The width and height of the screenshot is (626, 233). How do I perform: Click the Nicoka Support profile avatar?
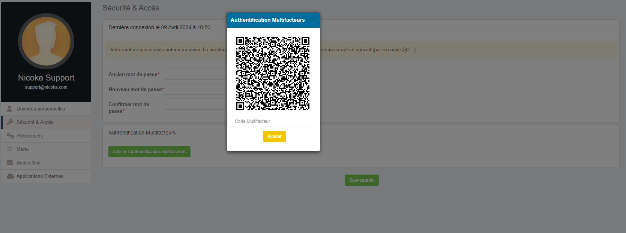46,41
